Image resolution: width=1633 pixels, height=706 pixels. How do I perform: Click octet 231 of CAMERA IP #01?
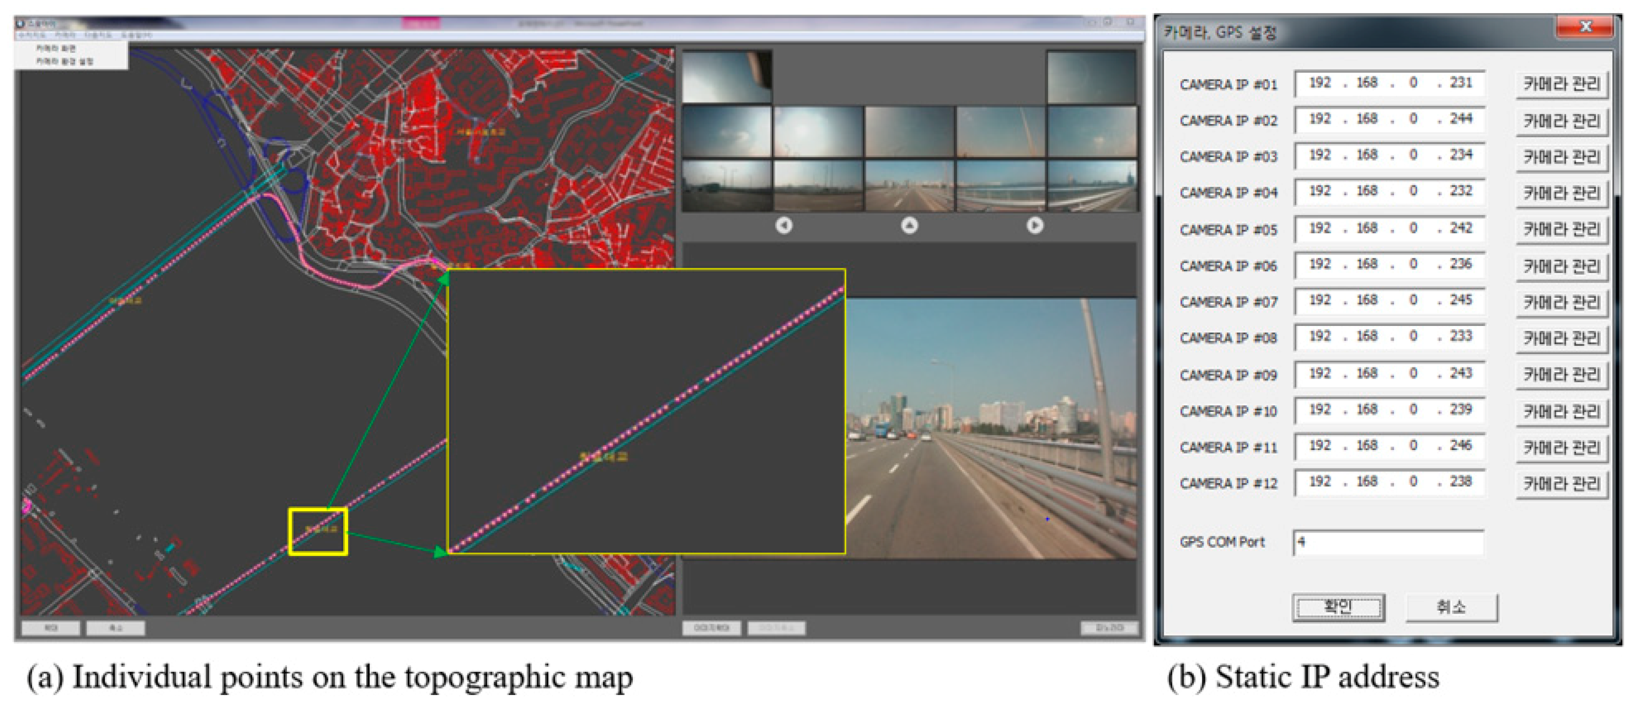[x=1461, y=83]
